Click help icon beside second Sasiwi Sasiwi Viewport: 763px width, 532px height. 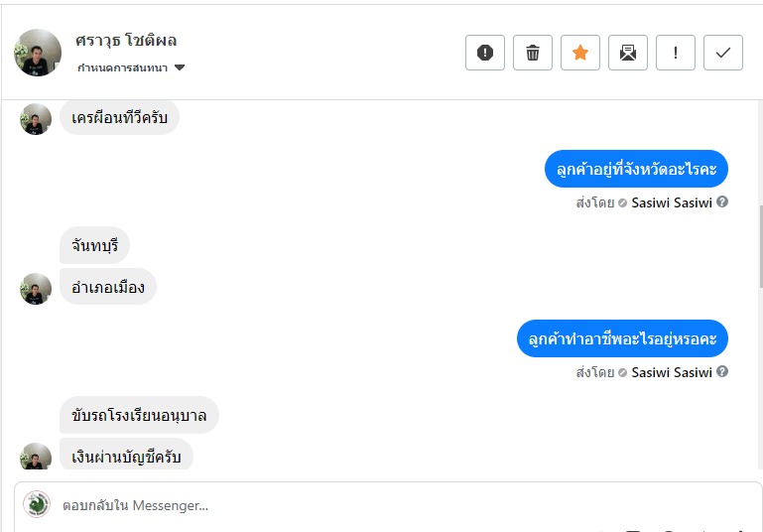point(722,372)
